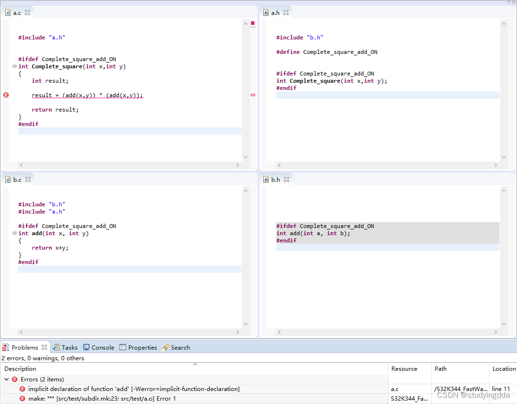Close the Problems view
Screen dimensions: 517x404
[x=44, y=347]
